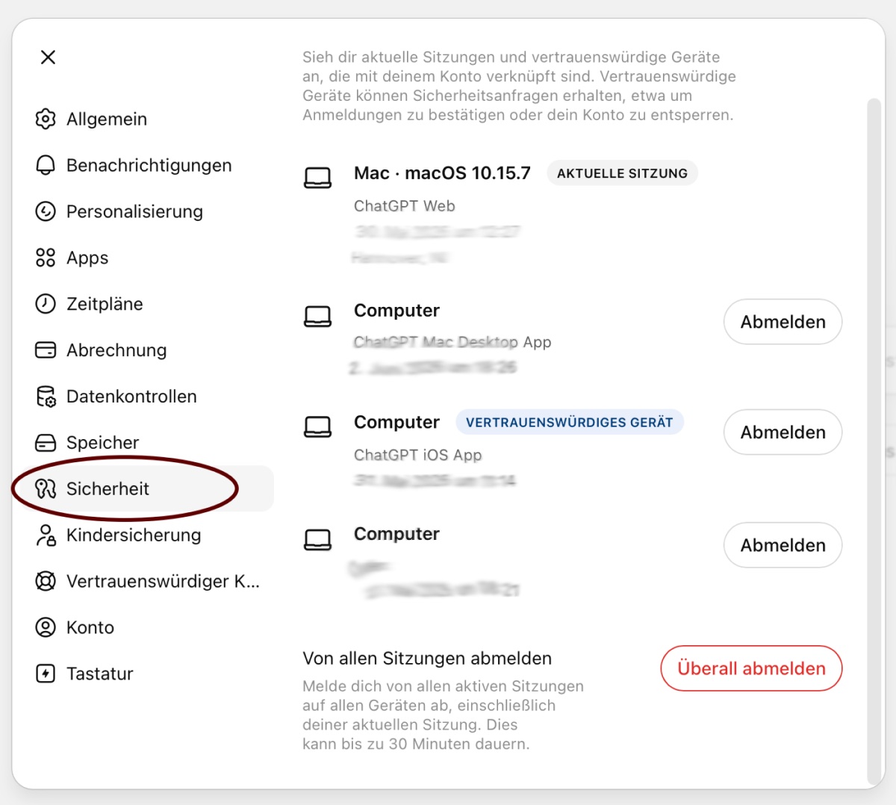Close the settings dialog with the X

(x=49, y=57)
